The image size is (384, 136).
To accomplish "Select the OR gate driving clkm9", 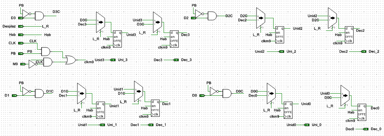I will [x=71, y=60].
